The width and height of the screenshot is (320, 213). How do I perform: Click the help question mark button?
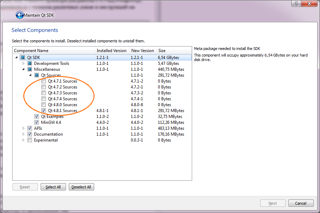pyautogui.click(x=296, y=3)
